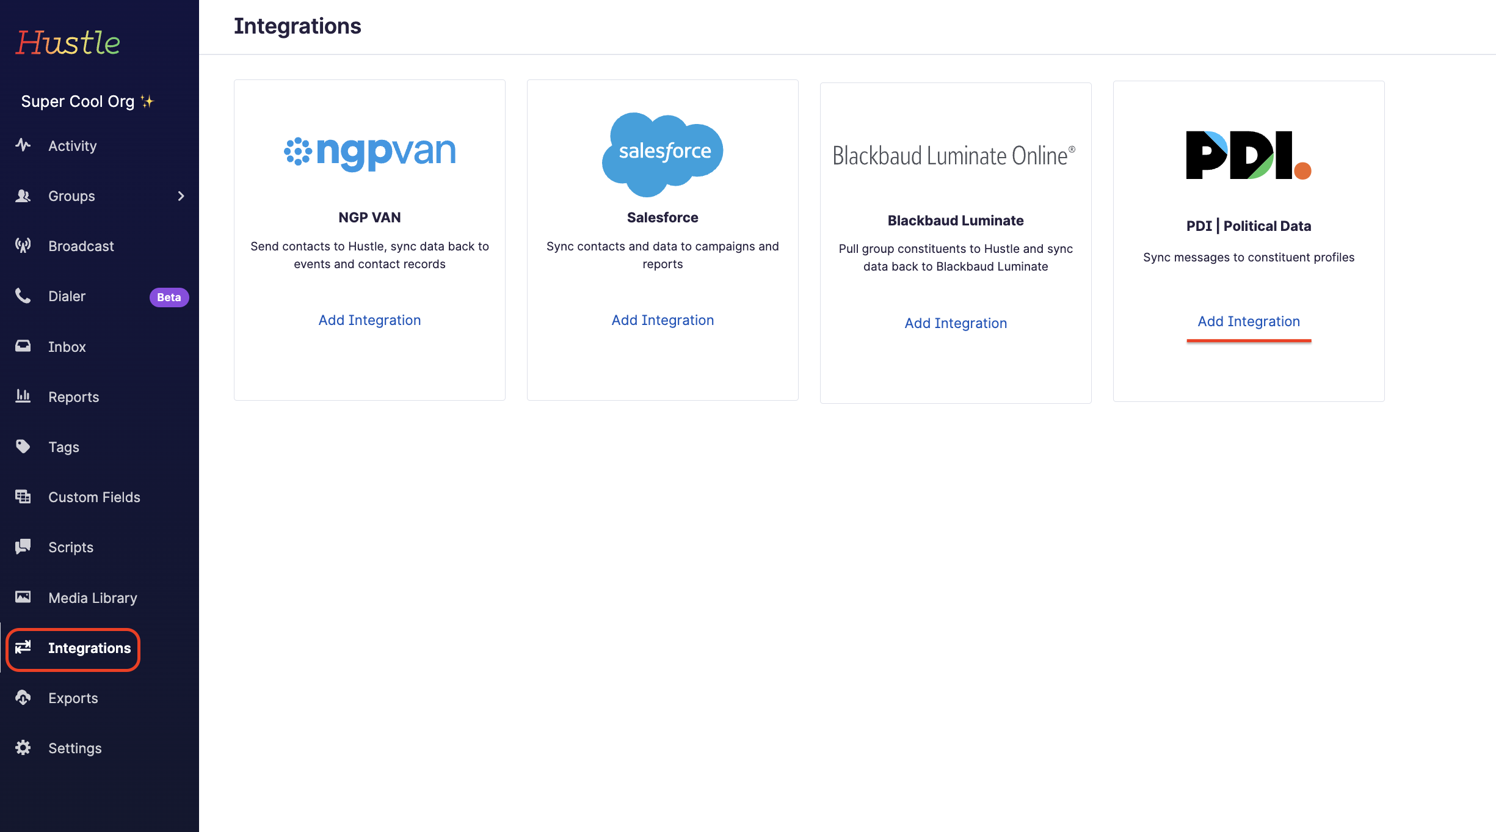
Task: Click the Dialer phone icon
Action: click(23, 296)
